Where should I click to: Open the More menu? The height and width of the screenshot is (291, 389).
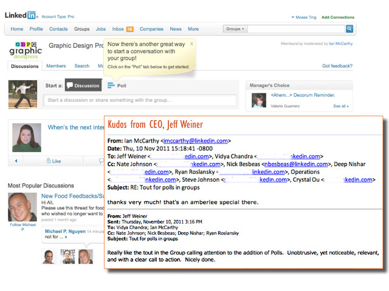[193, 29]
